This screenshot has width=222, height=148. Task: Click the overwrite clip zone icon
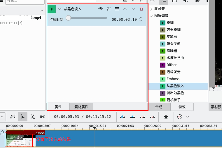(x=132, y=117)
